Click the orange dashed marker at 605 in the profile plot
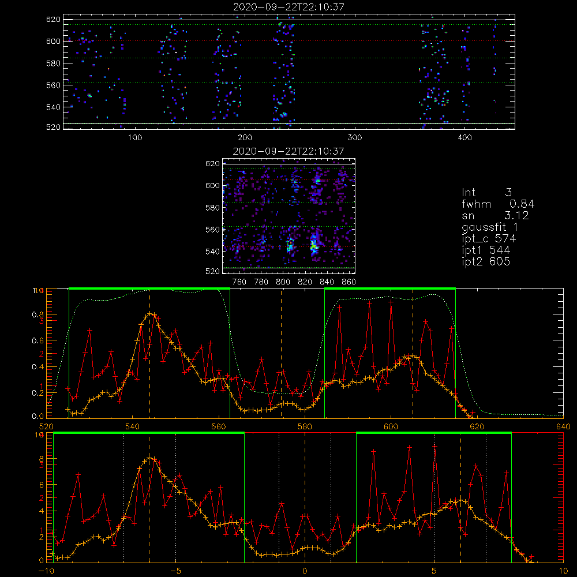577x577 pixels. (413, 354)
